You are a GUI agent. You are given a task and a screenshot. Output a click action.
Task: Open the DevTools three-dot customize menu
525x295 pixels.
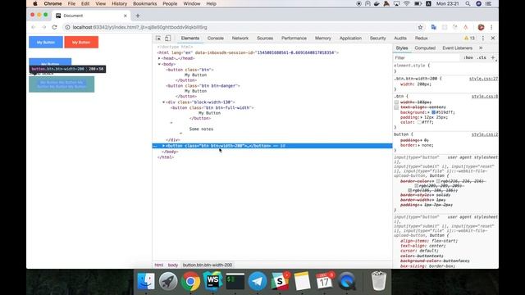tap(483, 39)
